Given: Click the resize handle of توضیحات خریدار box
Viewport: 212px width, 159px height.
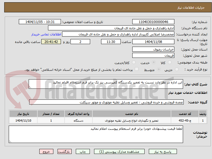Looking at the screenshot, I should (10, 141).
